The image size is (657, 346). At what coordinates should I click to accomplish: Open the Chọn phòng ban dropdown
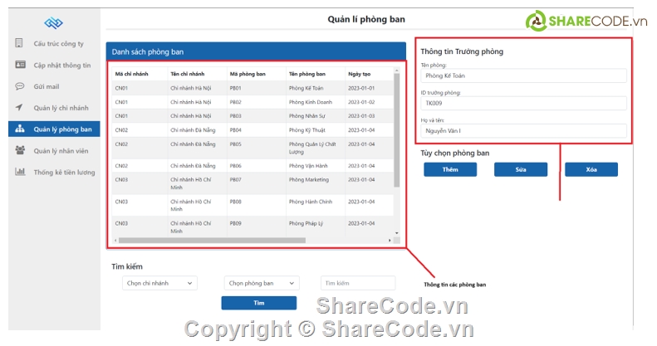[x=260, y=283]
